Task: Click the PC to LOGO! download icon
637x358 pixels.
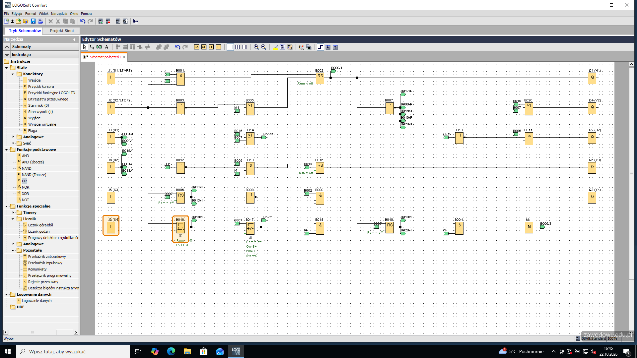Action: (118, 21)
